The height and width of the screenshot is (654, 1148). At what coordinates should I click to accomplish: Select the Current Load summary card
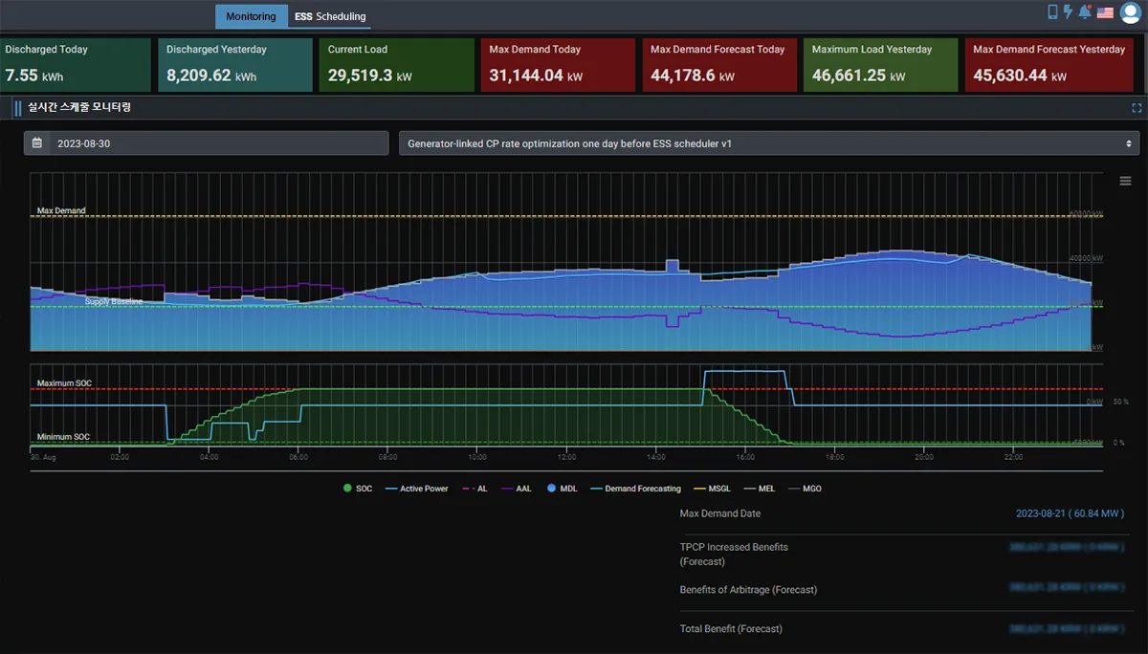(397, 65)
